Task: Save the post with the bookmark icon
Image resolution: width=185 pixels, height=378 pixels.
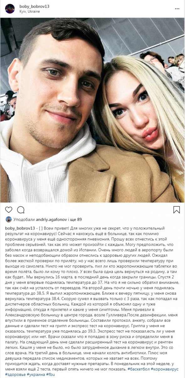Action: 176,210
